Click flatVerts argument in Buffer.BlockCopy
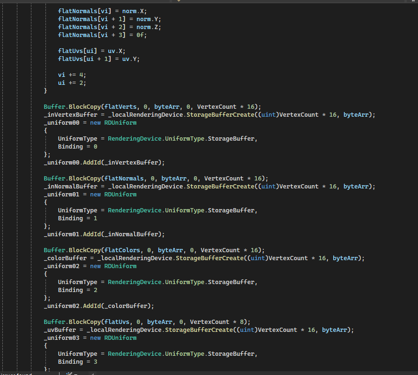 pos(120,107)
